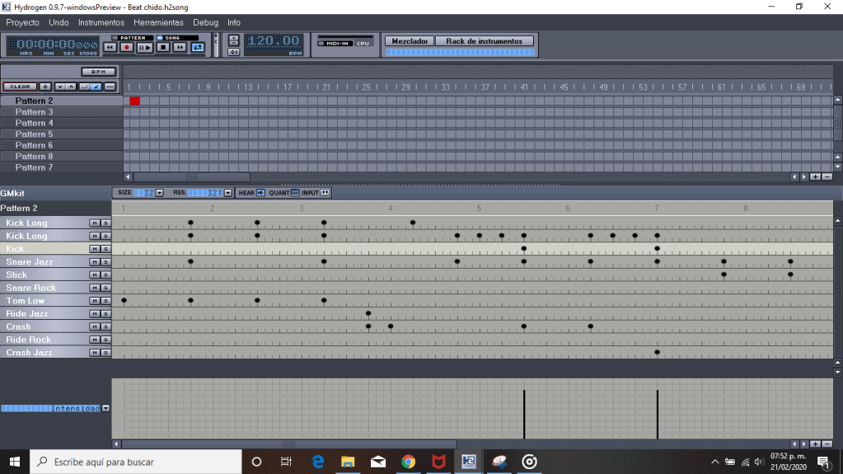The width and height of the screenshot is (843, 474).
Task: Click the fast forward transport button
Action: pos(180,48)
